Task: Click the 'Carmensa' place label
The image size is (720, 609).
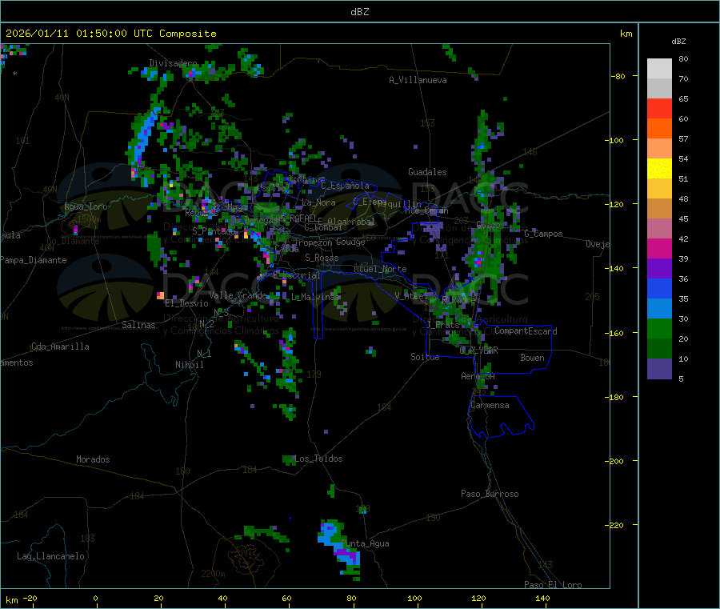Action: (x=490, y=405)
